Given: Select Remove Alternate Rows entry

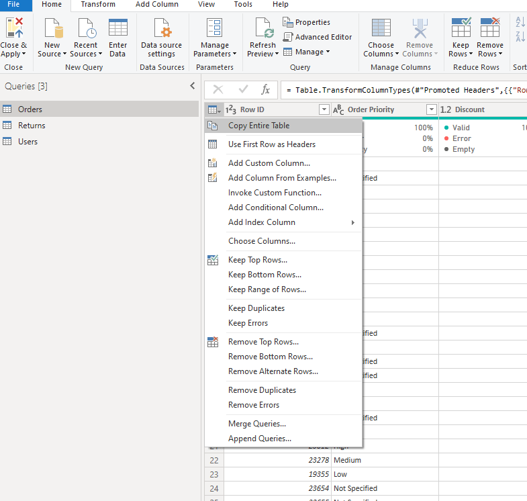Looking at the screenshot, I should [x=283, y=372].
